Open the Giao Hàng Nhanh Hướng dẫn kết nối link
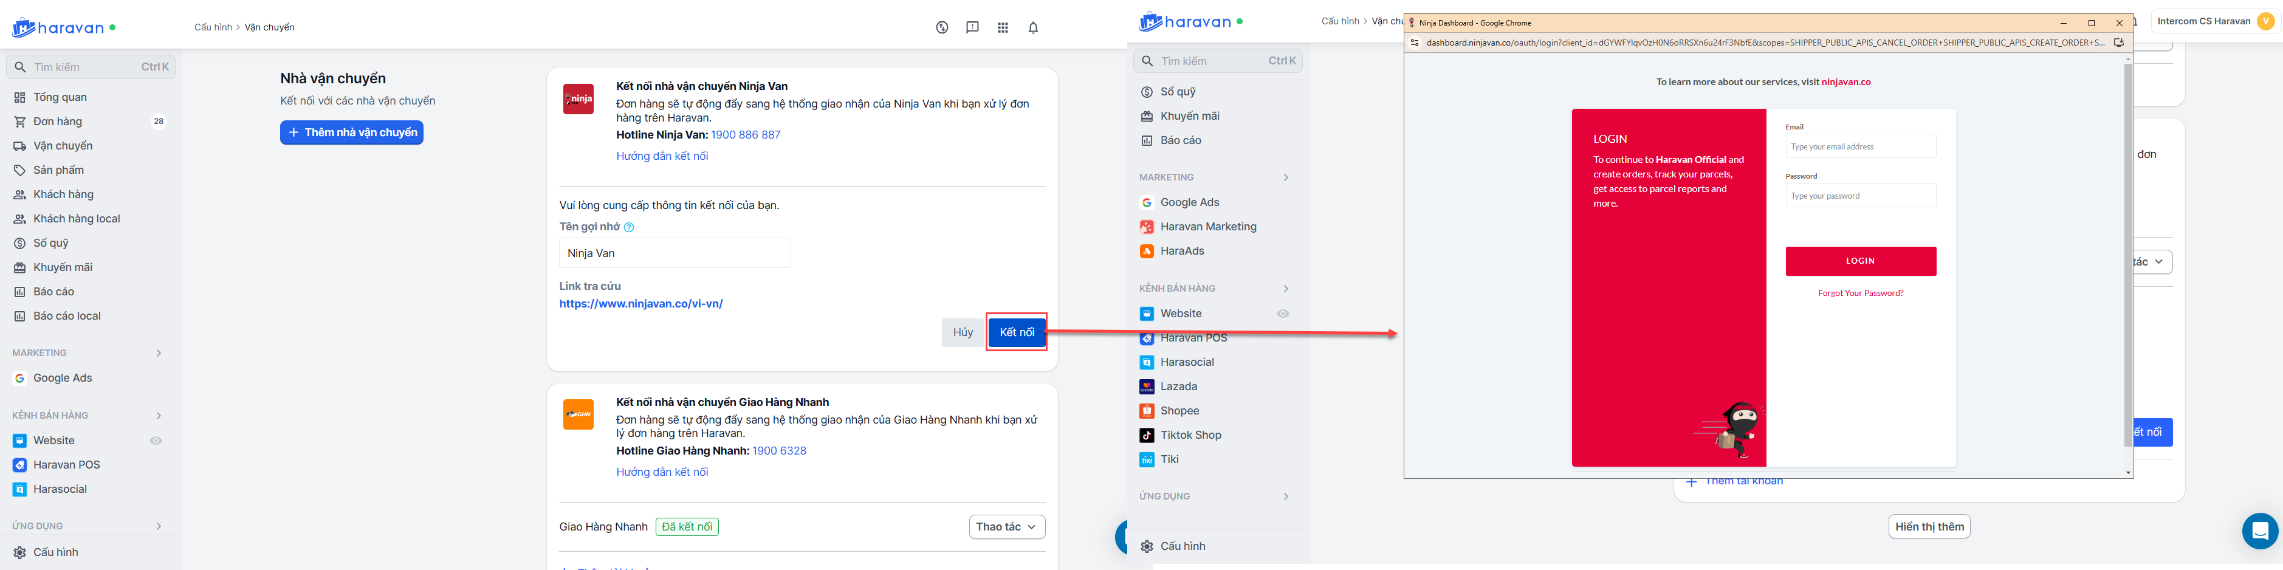2283x570 pixels. (x=662, y=473)
